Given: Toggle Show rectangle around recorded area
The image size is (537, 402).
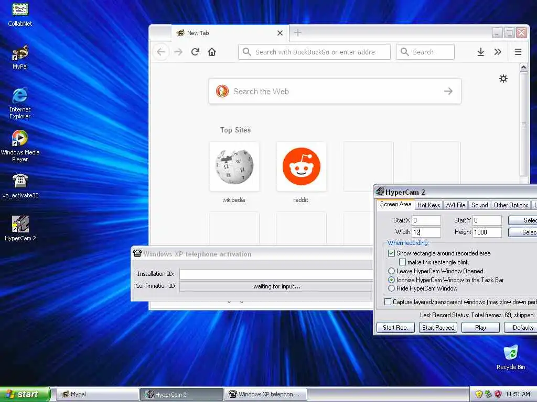Looking at the screenshot, I should [391, 253].
